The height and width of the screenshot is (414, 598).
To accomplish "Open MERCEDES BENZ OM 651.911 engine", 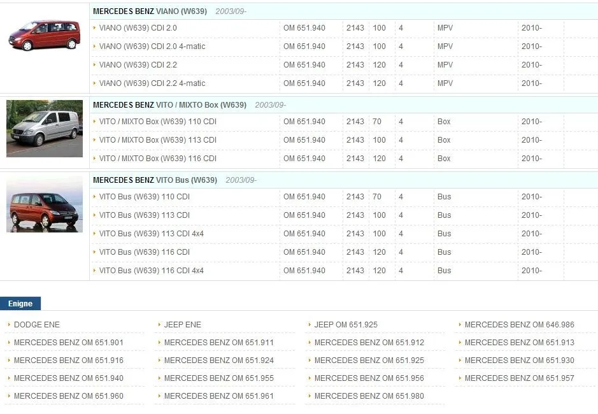I will (219, 343).
